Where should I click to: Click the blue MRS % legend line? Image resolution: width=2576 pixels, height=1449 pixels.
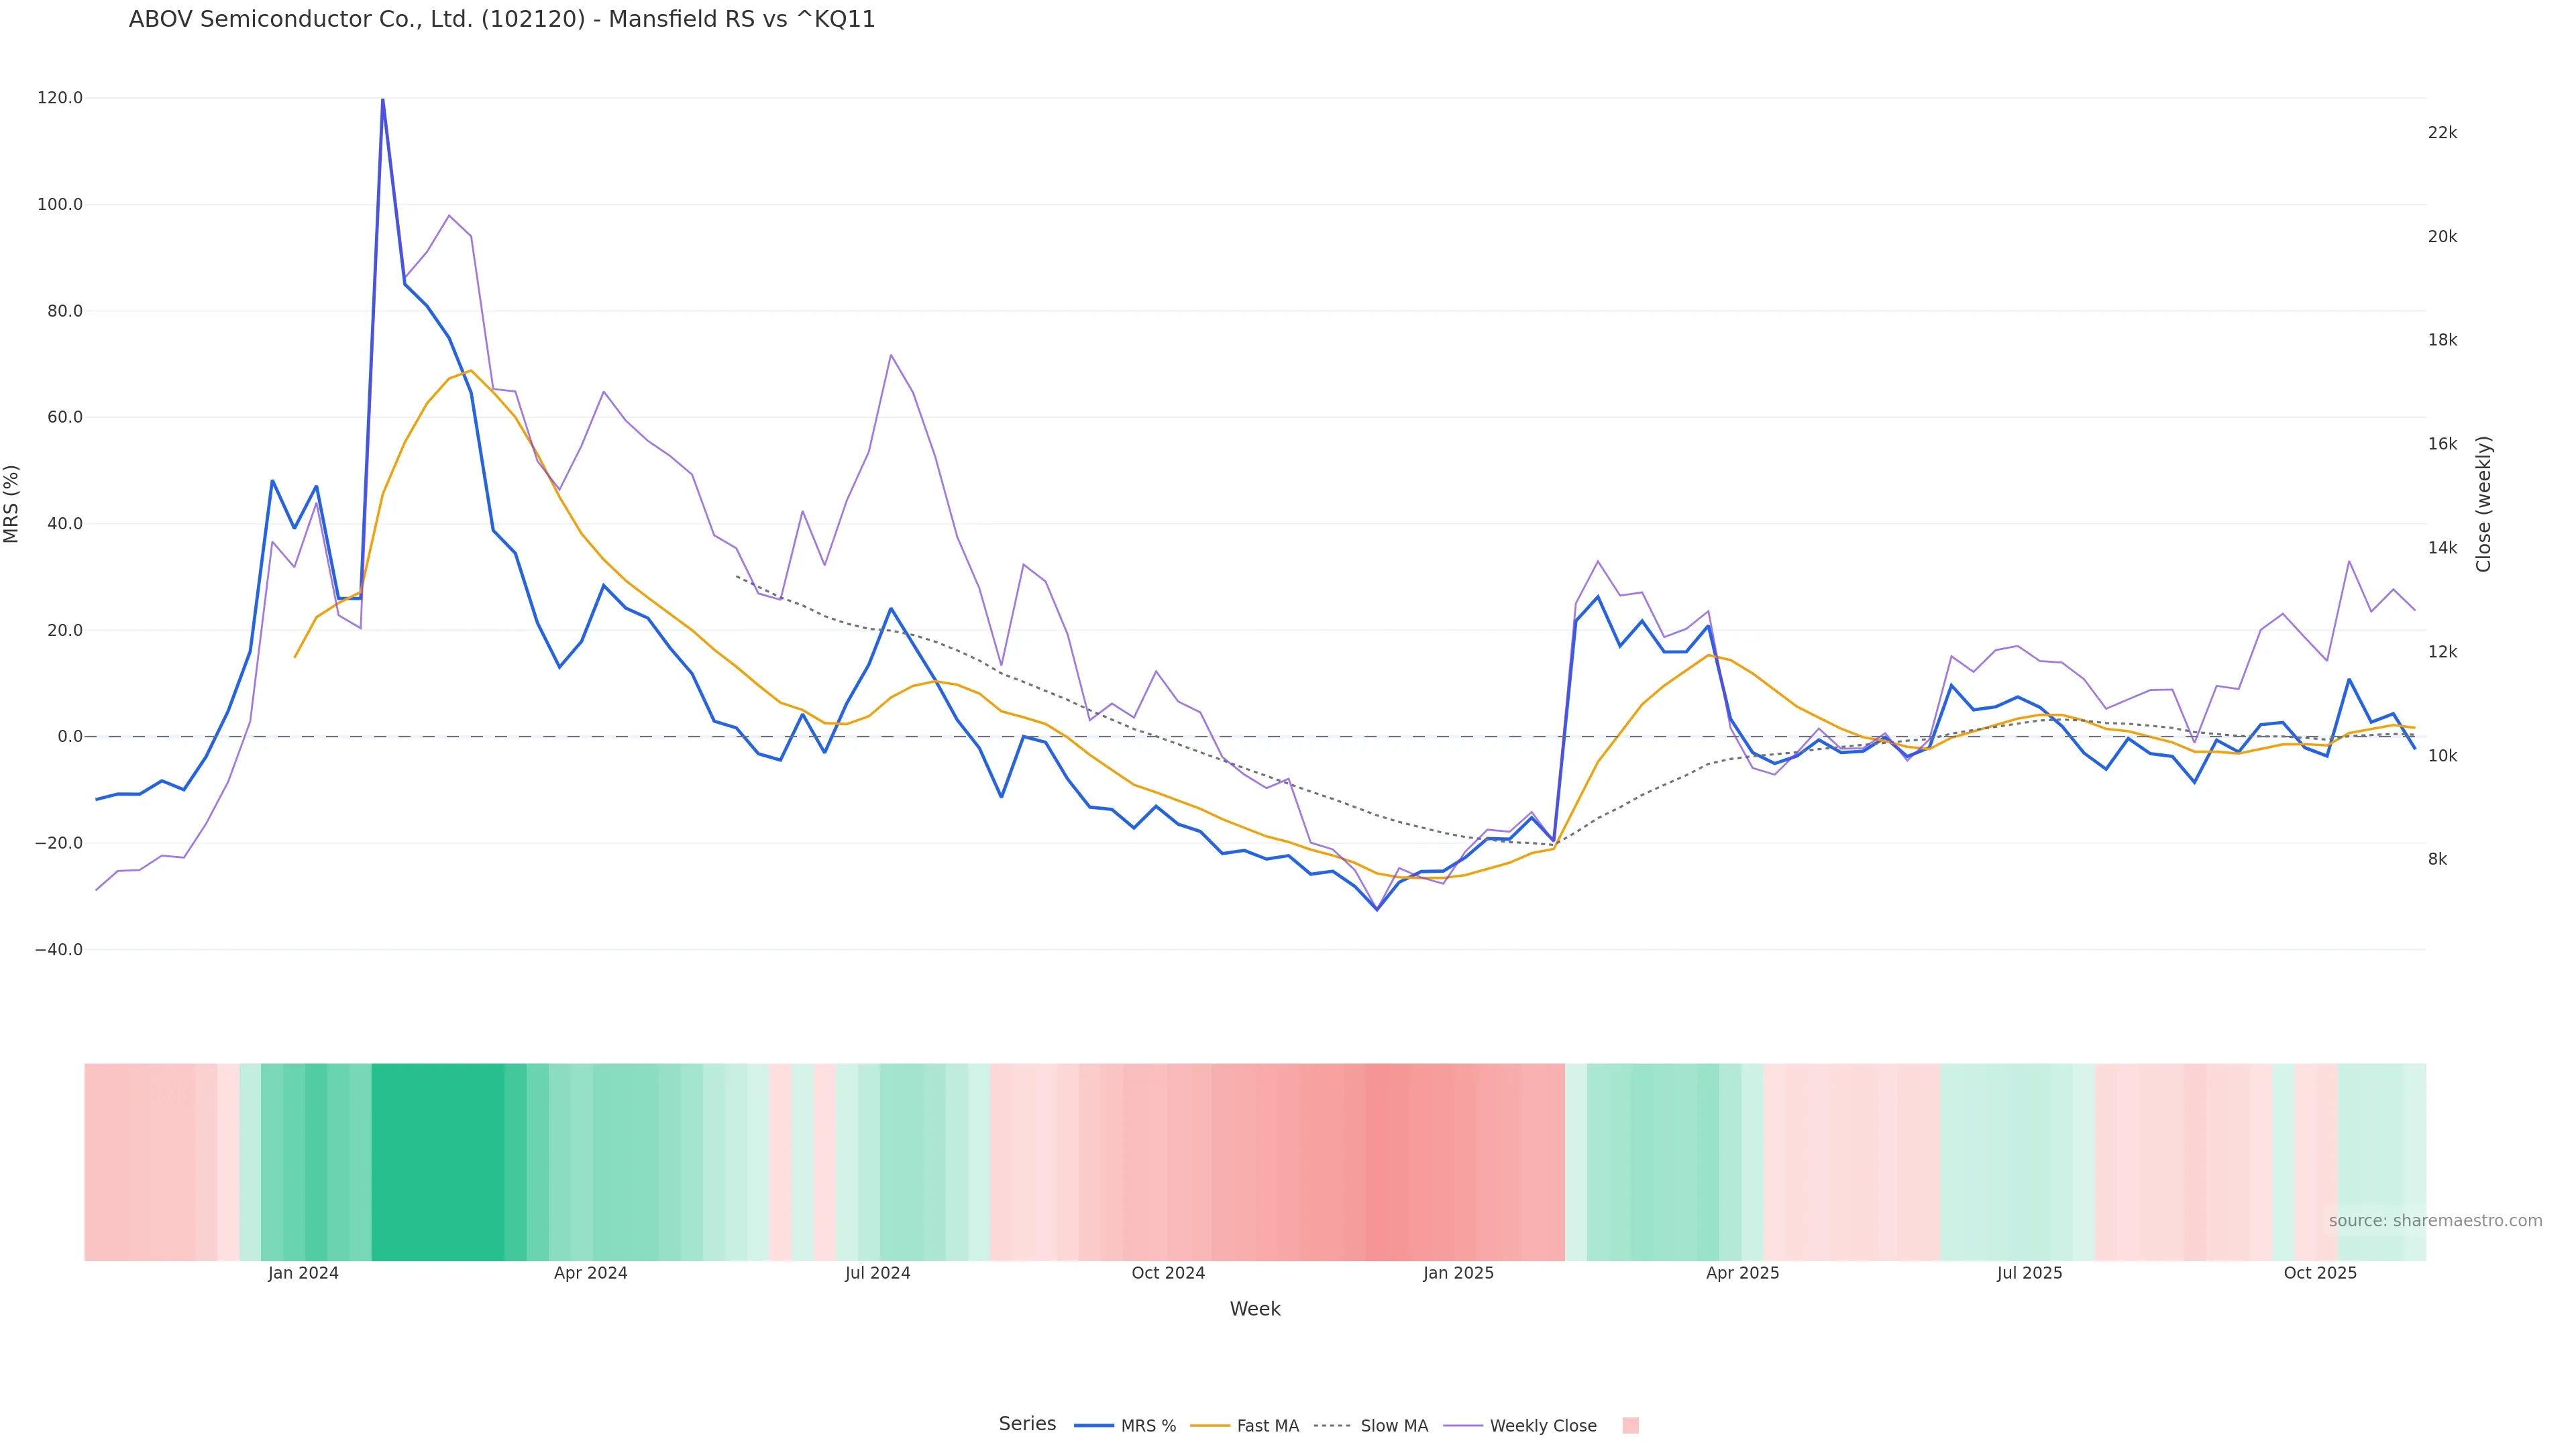1093,1426
